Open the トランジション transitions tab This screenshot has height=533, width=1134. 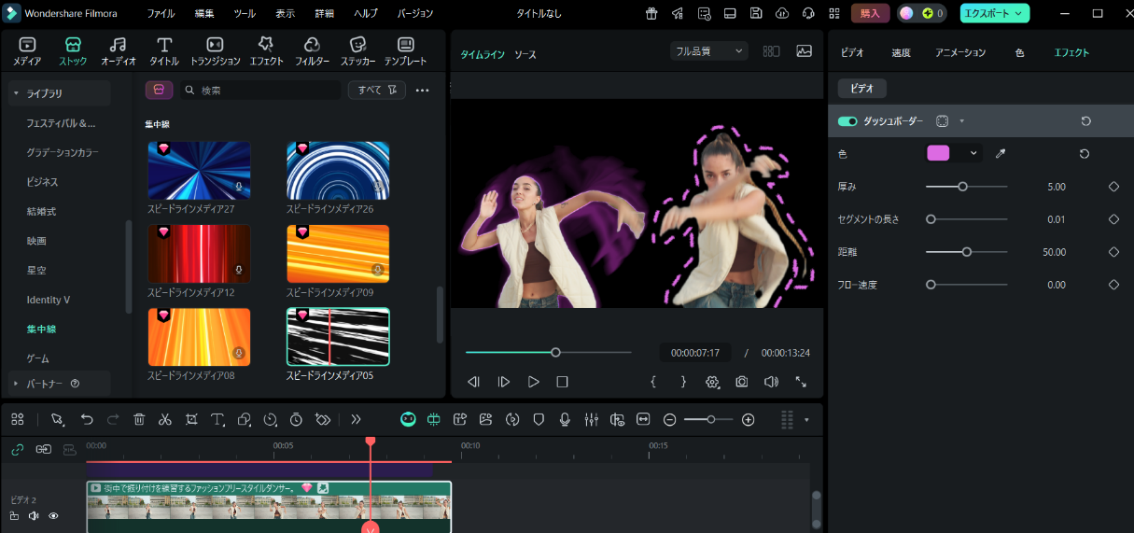coord(215,51)
